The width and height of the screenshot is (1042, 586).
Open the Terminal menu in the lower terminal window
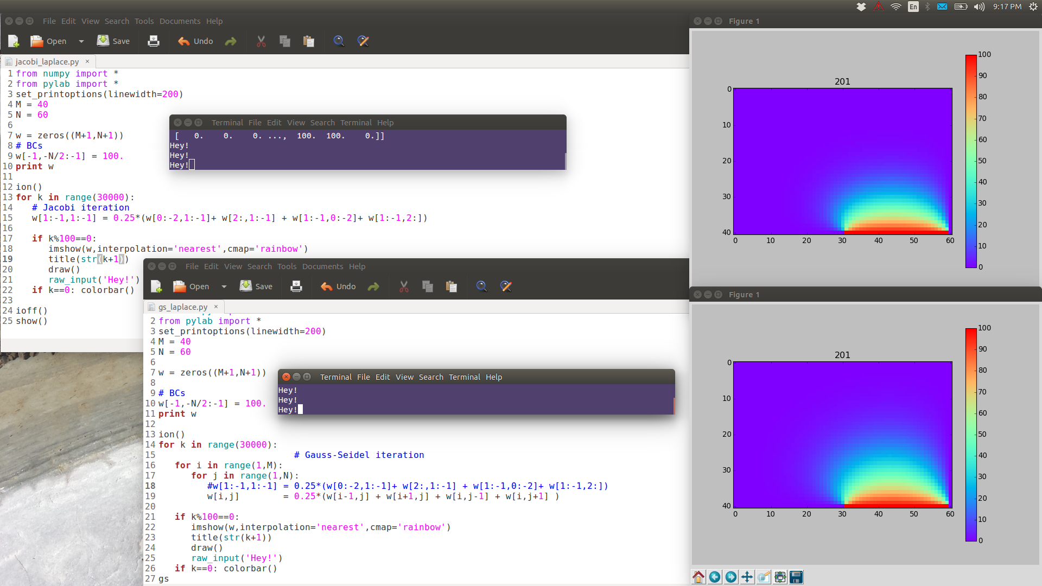point(464,377)
